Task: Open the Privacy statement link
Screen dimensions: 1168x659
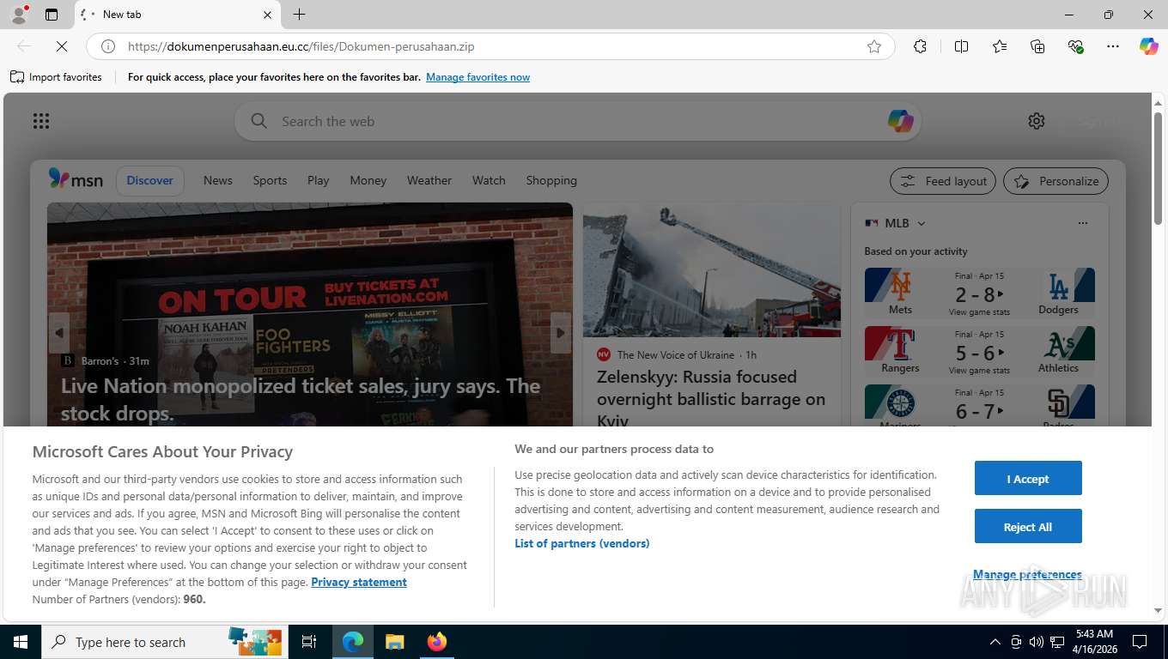Action: tap(359, 582)
